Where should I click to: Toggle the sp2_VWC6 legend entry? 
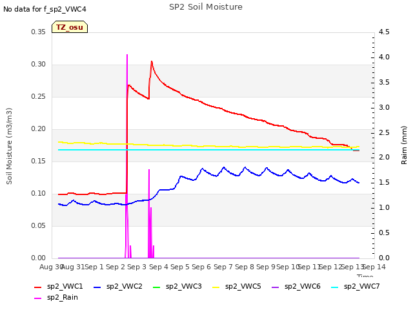296,286
